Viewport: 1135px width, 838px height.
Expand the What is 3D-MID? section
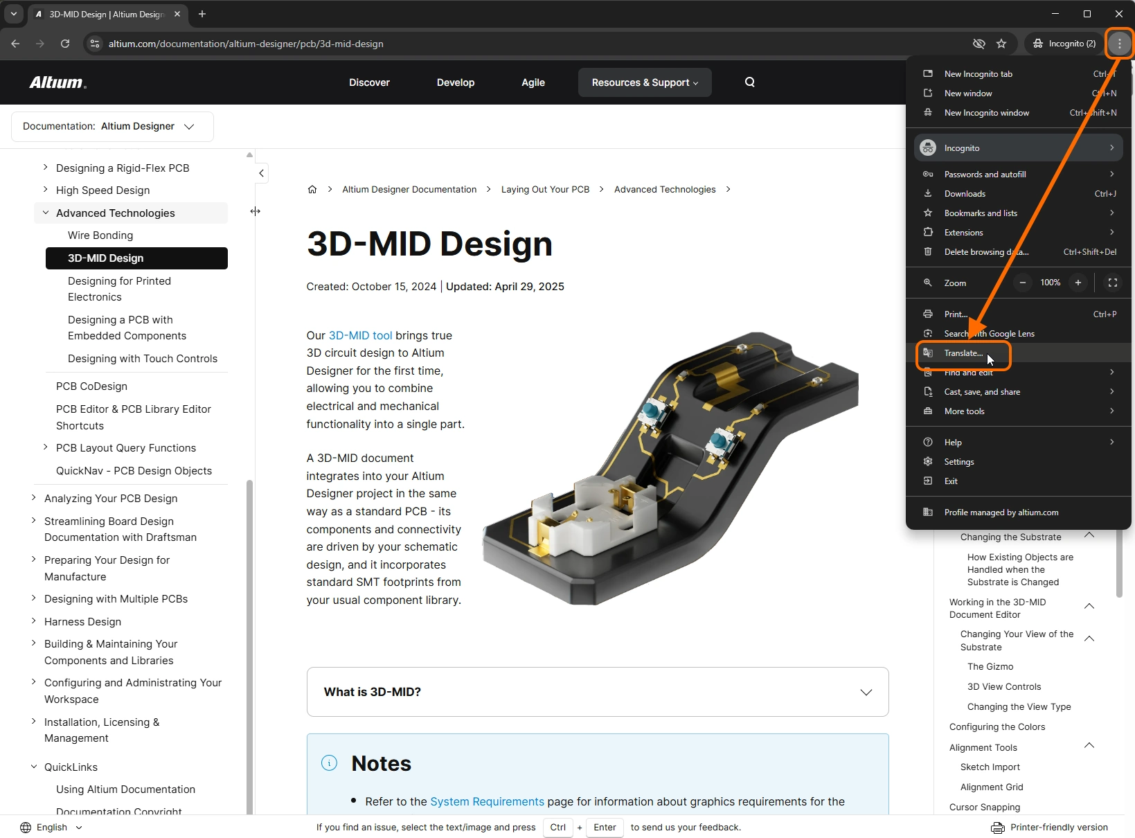[x=598, y=692]
